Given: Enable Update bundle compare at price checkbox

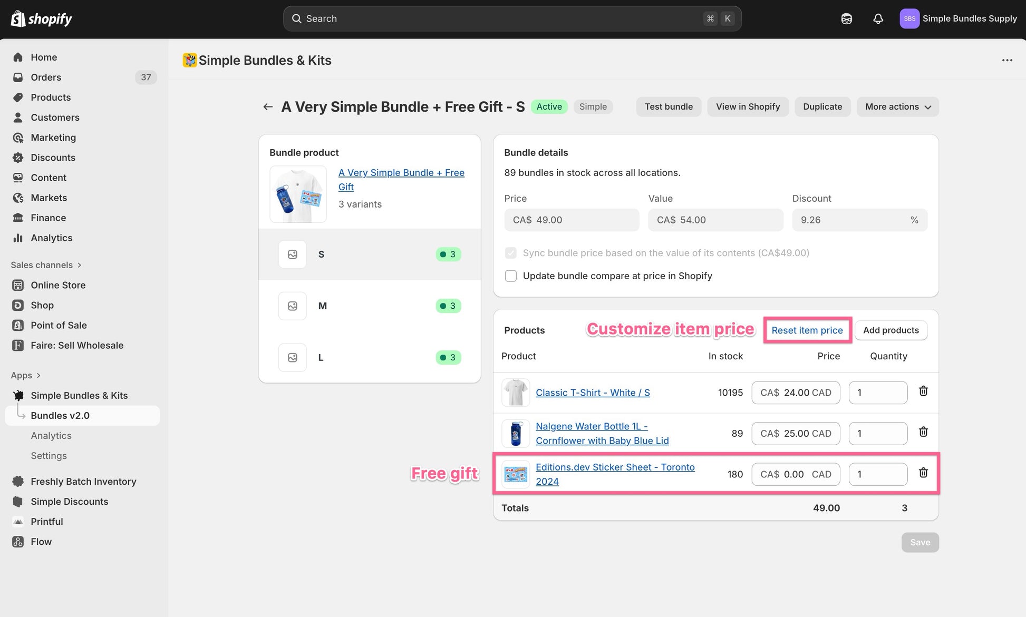Looking at the screenshot, I should [510, 276].
